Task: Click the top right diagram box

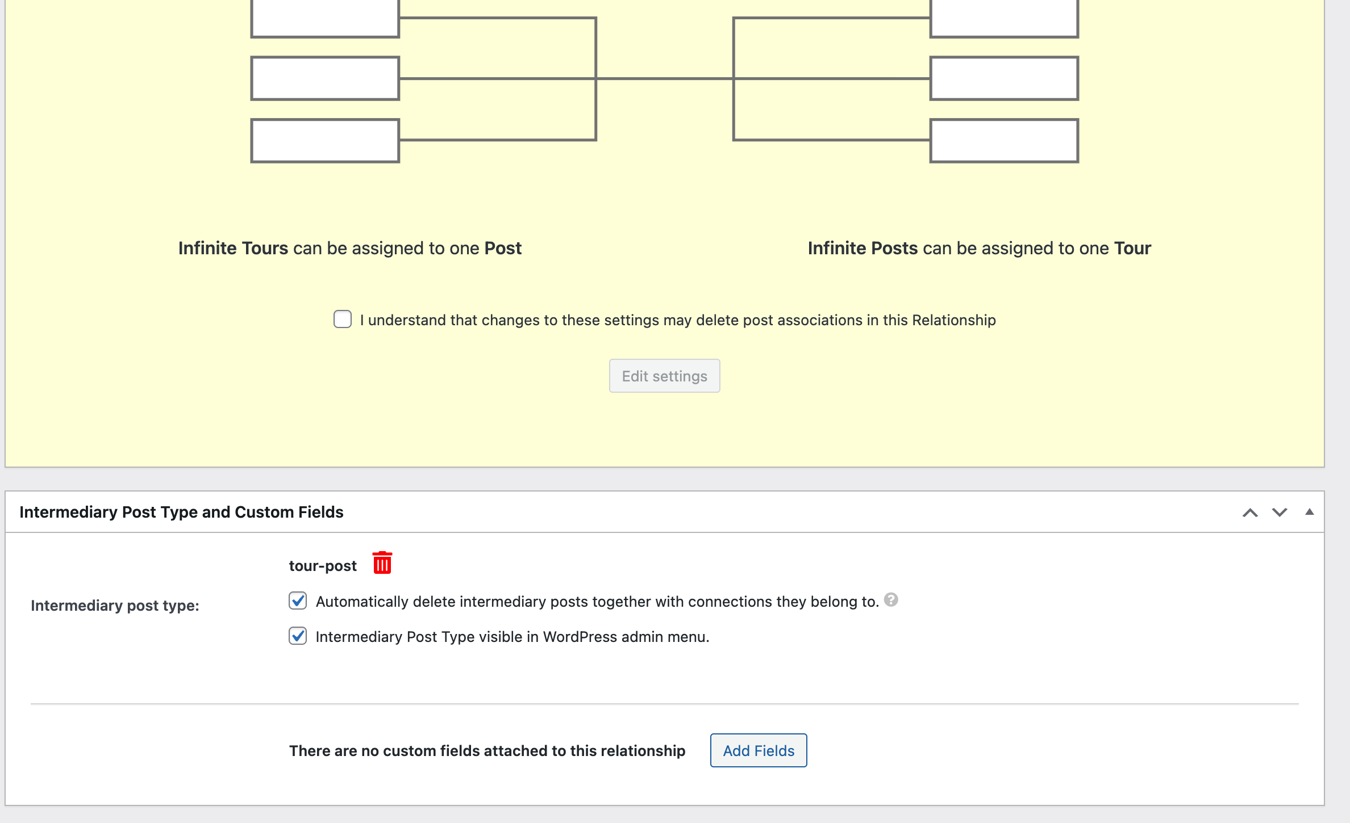Action: 1004,18
